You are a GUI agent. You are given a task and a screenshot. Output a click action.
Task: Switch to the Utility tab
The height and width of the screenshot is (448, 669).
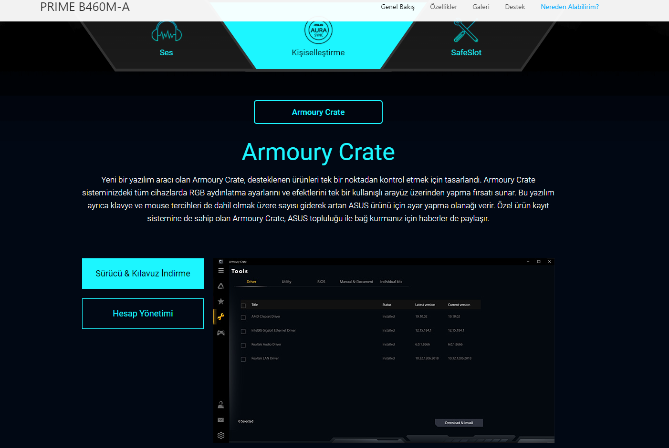tap(286, 282)
